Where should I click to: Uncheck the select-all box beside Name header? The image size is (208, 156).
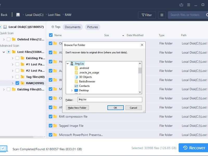coord(50,35)
